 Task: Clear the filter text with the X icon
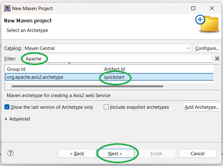(x=217, y=58)
